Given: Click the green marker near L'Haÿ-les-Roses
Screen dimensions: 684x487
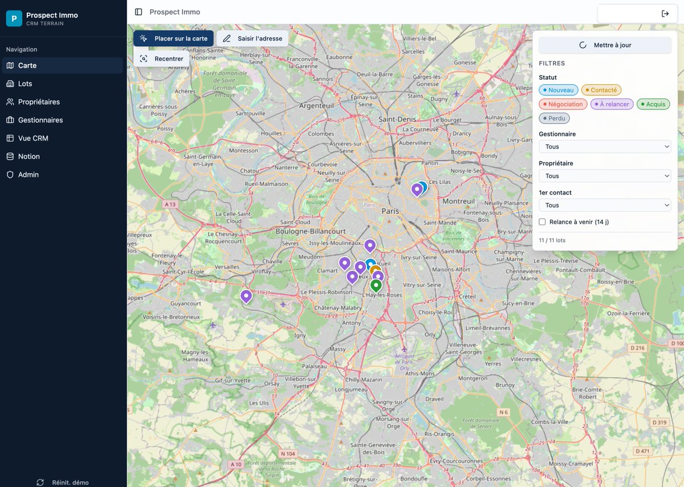Looking at the screenshot, I should tap(376, 285).
